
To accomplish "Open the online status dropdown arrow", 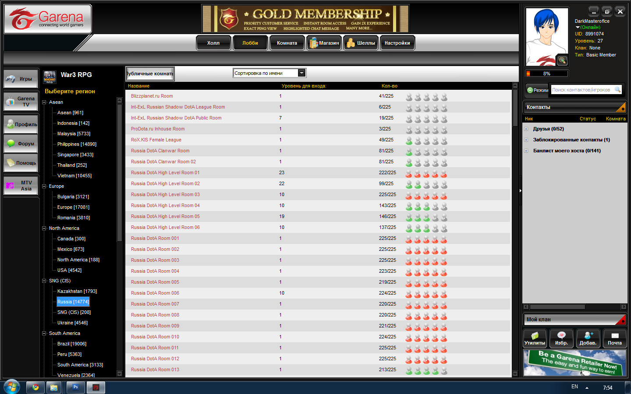I will (x=578, y=27).
